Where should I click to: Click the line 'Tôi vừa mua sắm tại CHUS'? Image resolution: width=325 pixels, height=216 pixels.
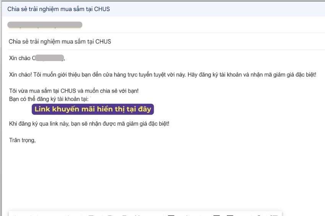click(x=74, y=91)
